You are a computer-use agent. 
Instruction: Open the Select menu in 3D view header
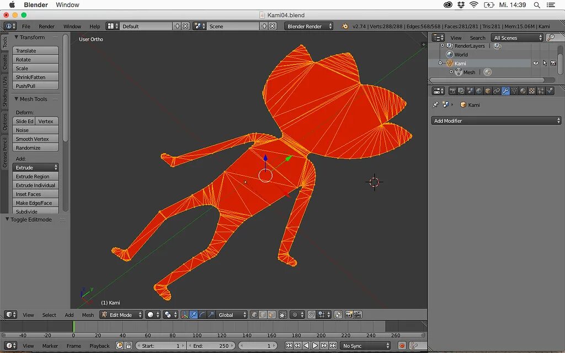click(x=49, y=315)
